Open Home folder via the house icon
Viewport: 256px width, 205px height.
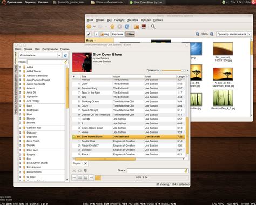point(137,27)
